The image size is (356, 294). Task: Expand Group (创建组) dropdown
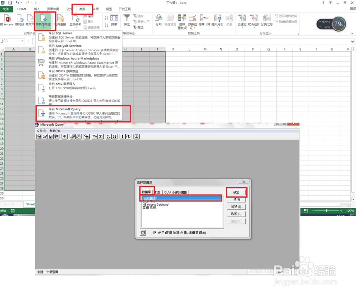pos(242,28)
